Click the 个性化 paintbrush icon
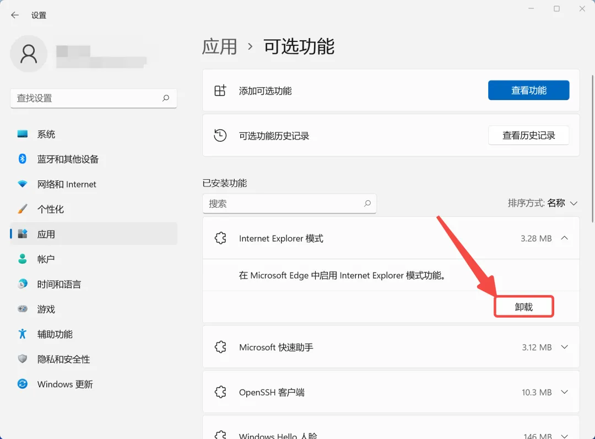Viewport: 595px width, 439px height. pos(23,209)
